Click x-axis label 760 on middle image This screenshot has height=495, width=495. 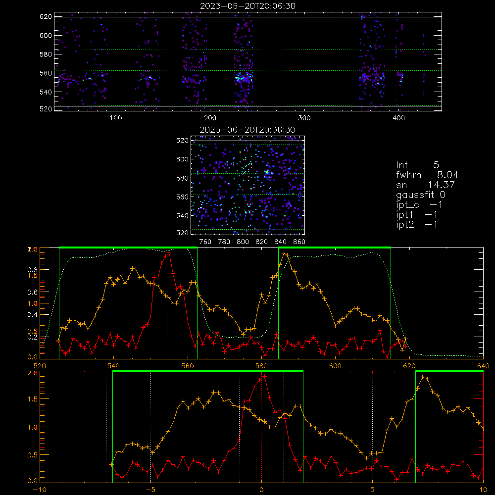pyautogui.click(x=205, y=242)
